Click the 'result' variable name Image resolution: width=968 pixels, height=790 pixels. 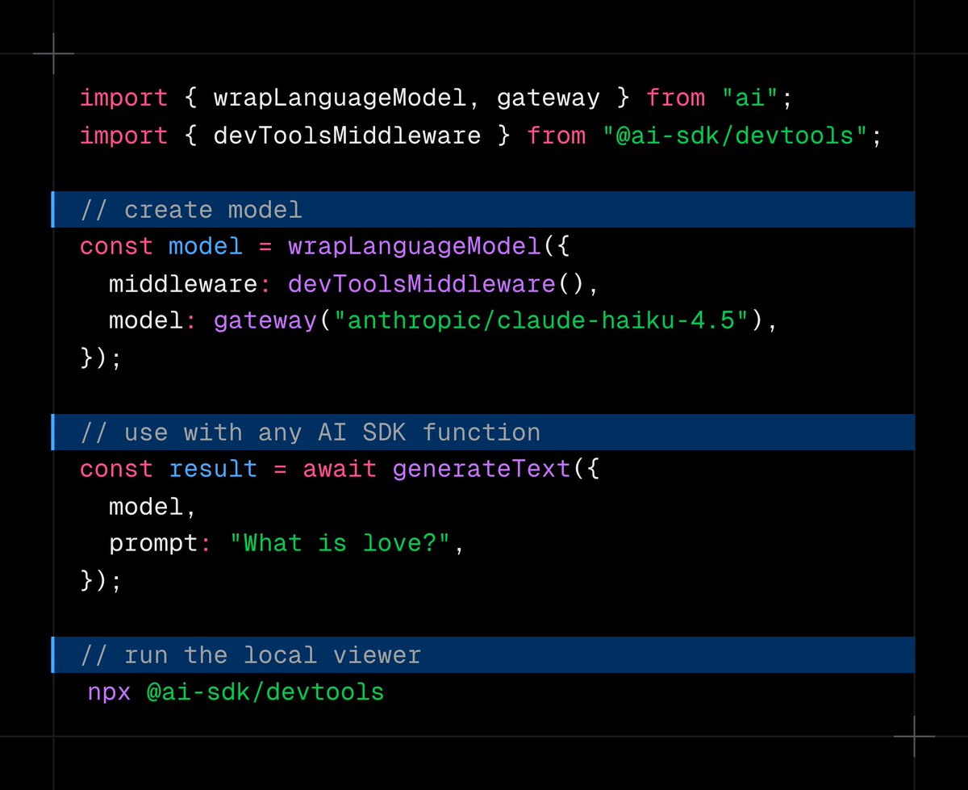click(213, 469)
